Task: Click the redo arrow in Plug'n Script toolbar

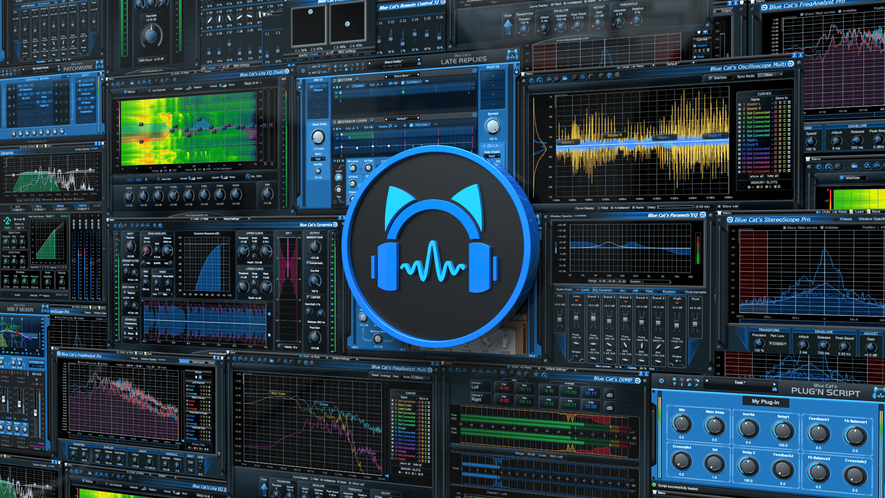Action: 696,380
